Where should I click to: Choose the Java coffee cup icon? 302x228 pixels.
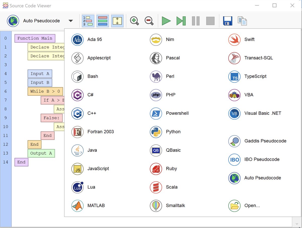tap(77, 150)
